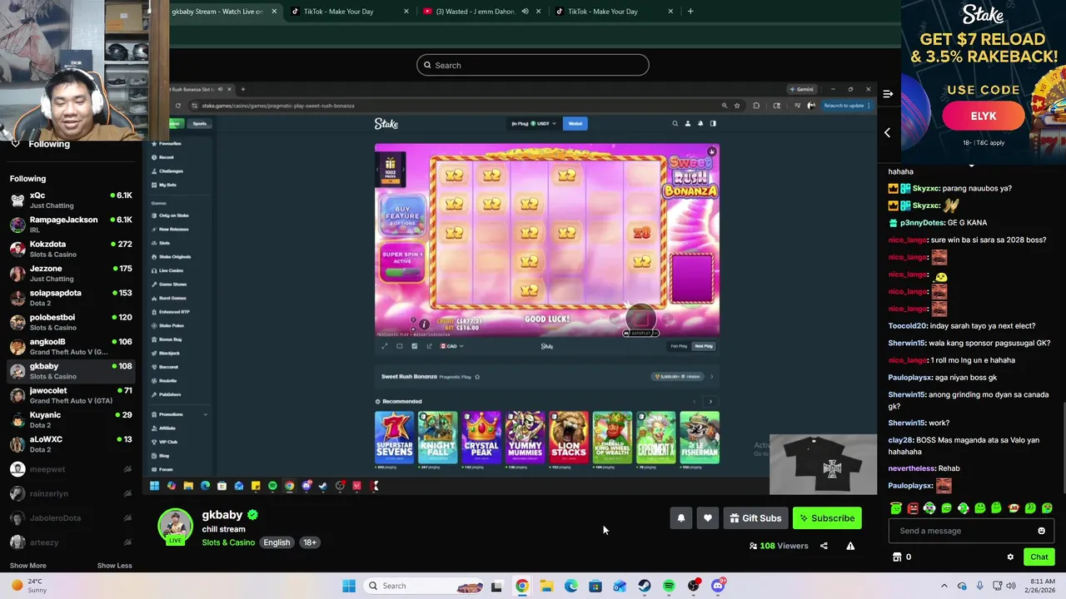Mute the Wasted J emm Dahon tab
The image size is (1066, 599).
pos(525,12)
